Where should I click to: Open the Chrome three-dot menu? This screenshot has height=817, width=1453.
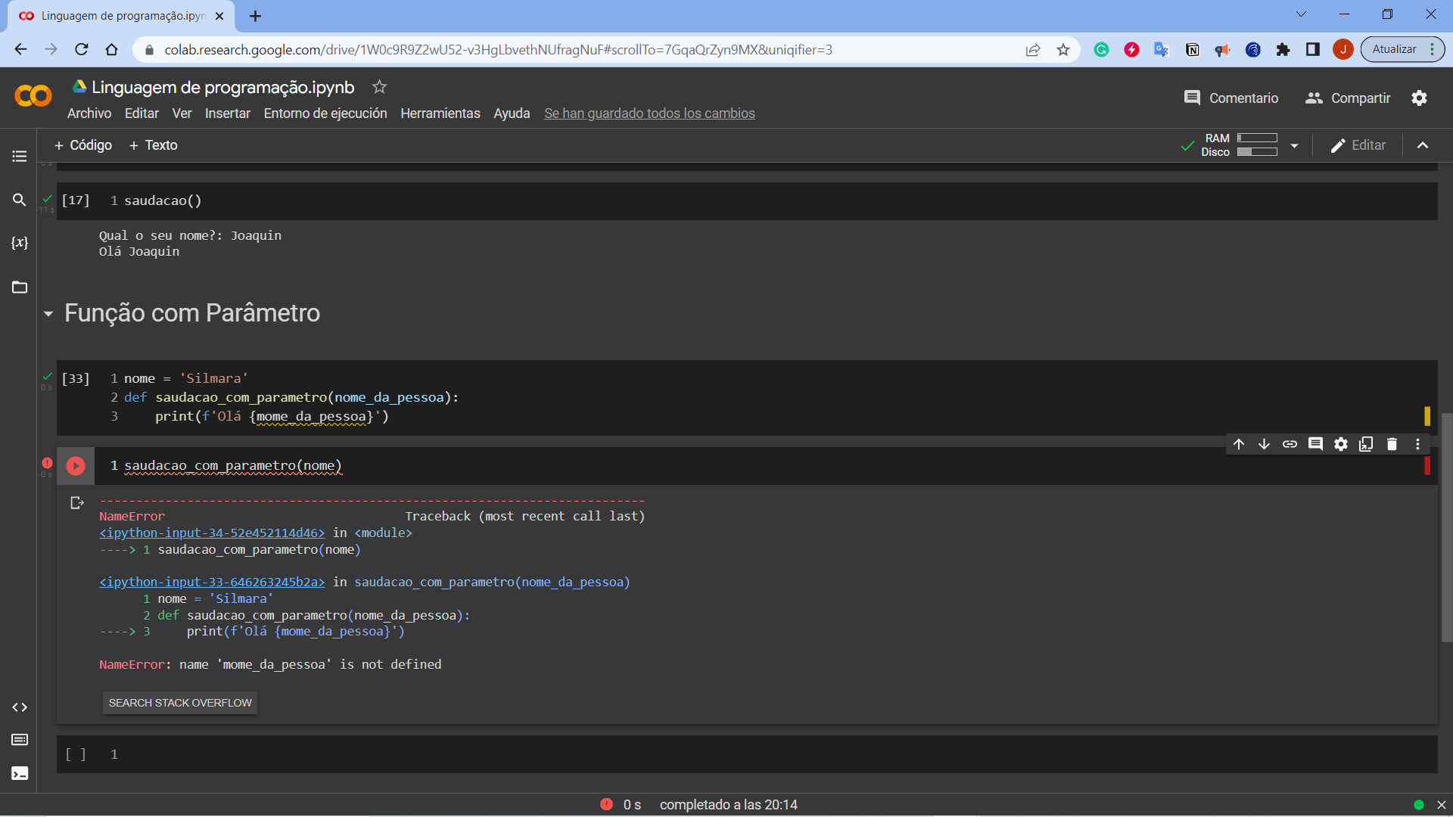coord(1433,50)
